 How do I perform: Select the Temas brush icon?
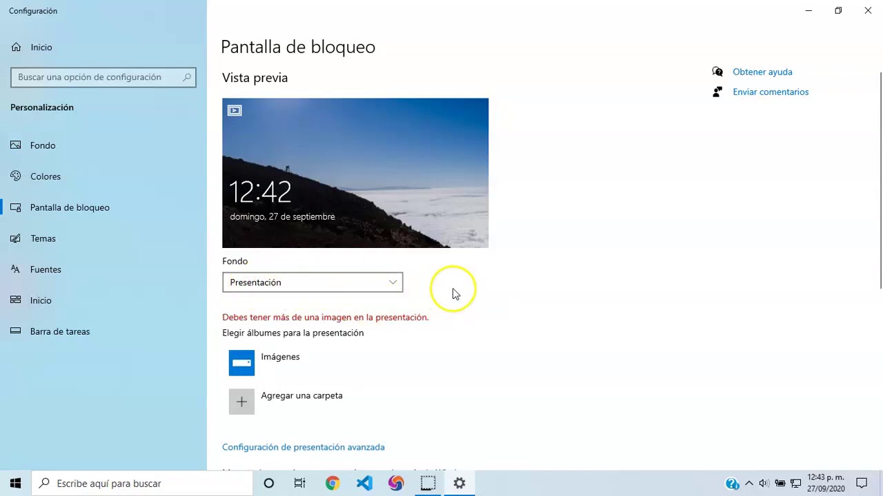click(x=16, y=238)
